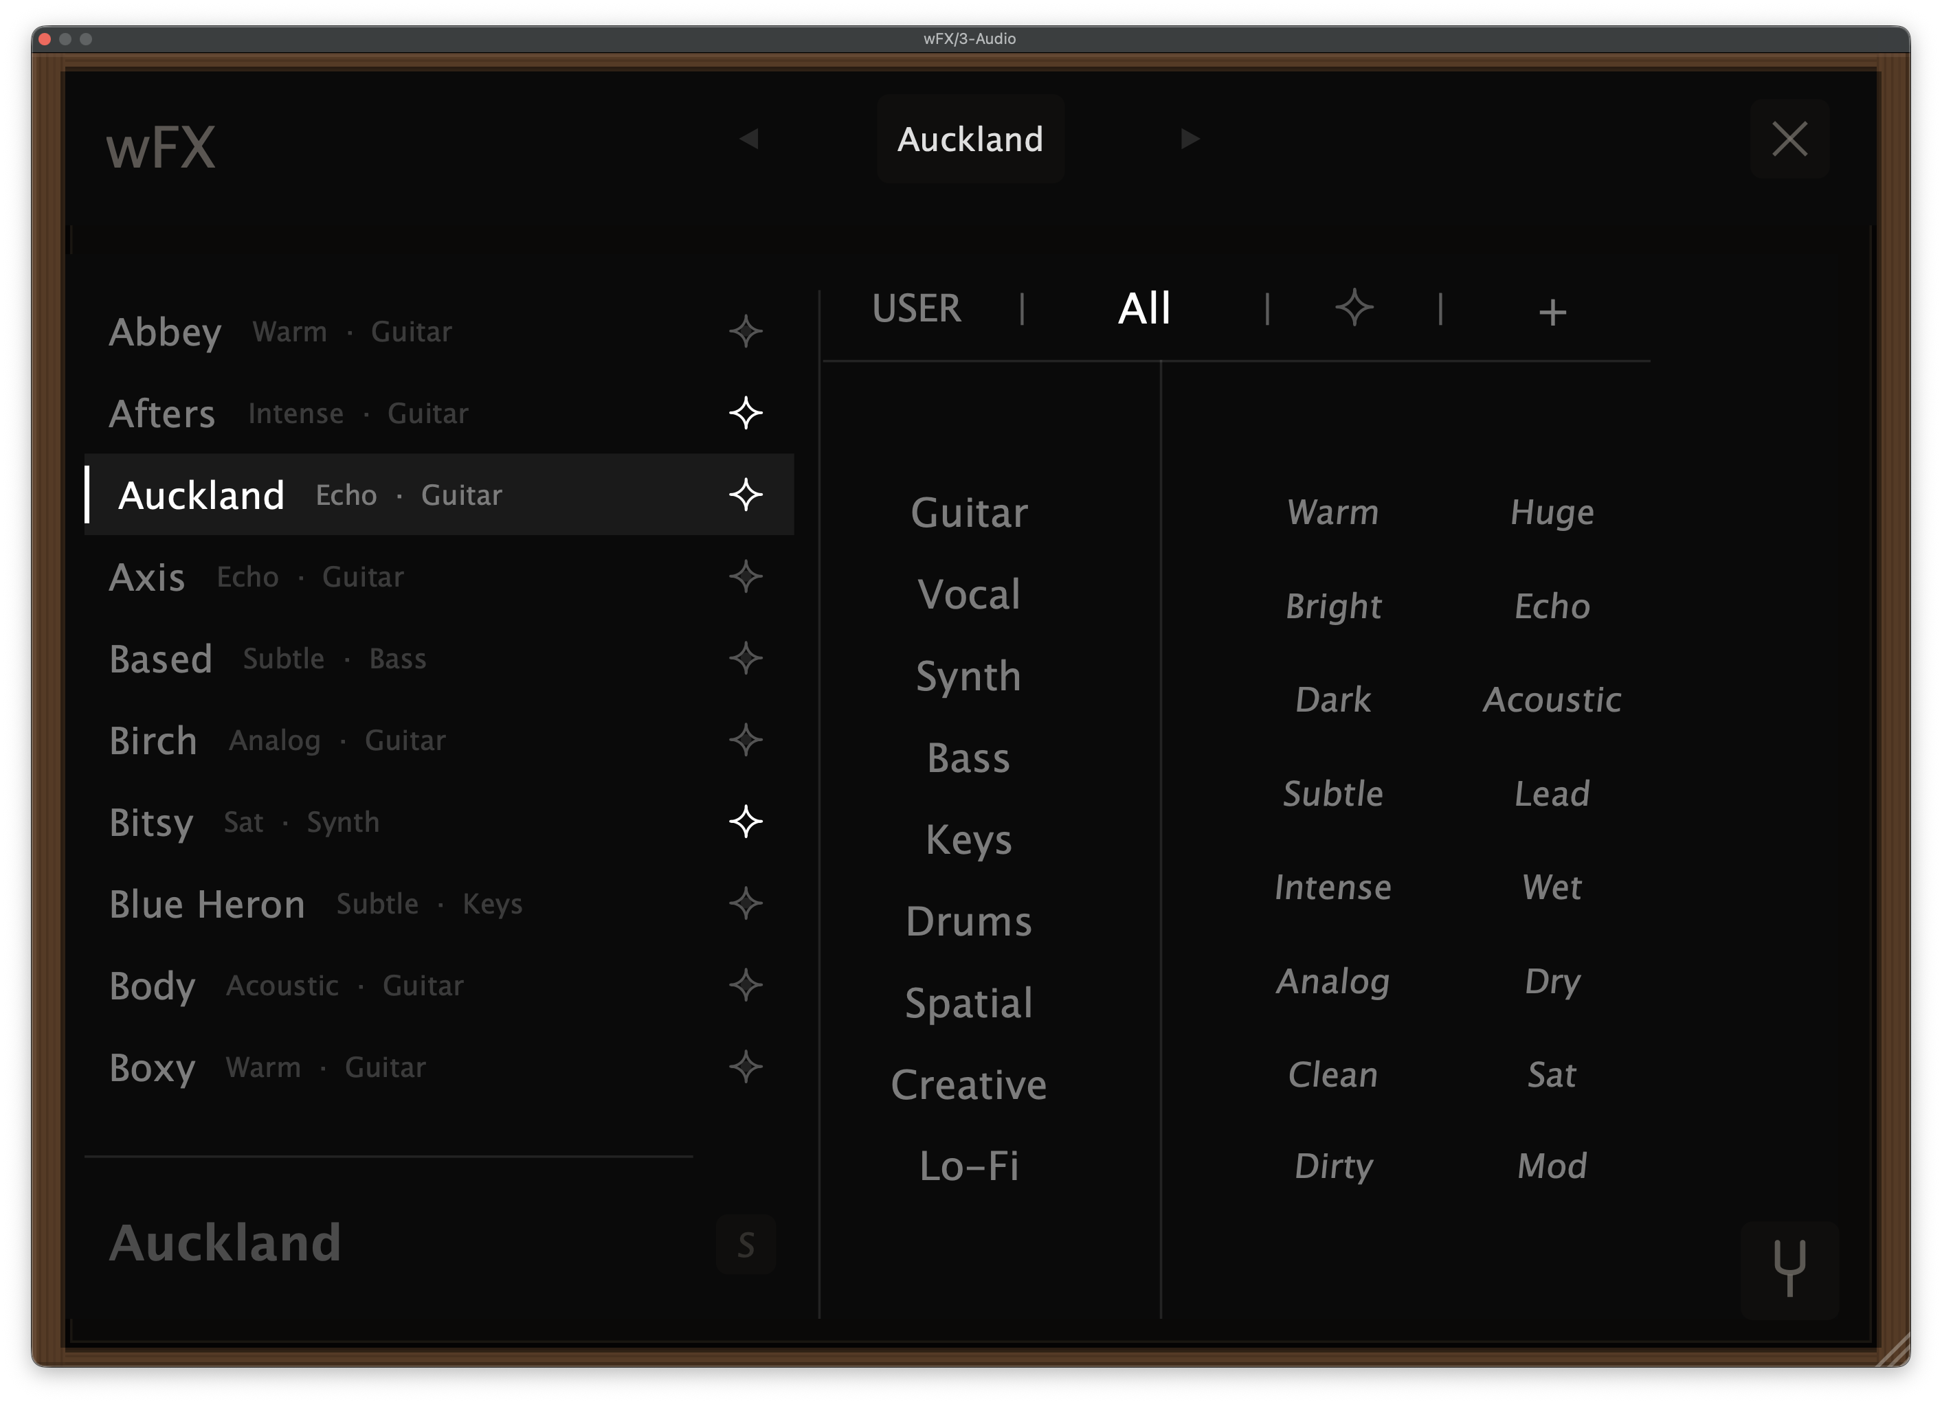This screenshot has width=1942, height=1404.
Task: Select the Birch preset
Action: 438,740
